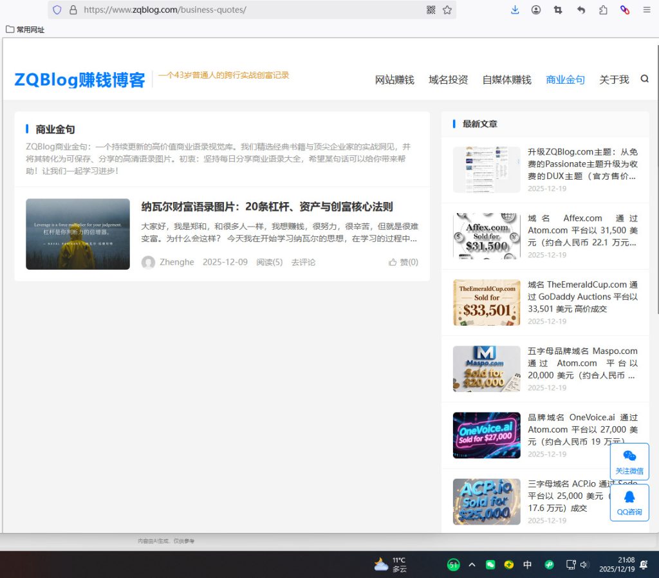The width and height of the screenshot is (659, 578).
Task: Click the 阅读(5) read count
Action: (270, 263)
